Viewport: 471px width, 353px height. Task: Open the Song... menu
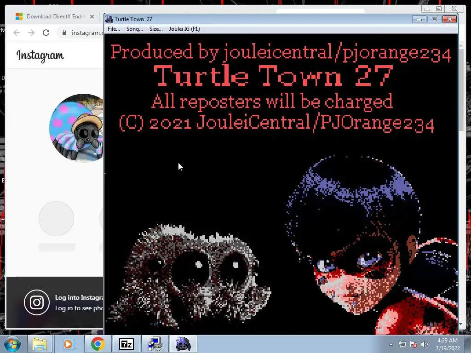click(x=135, y=29)
